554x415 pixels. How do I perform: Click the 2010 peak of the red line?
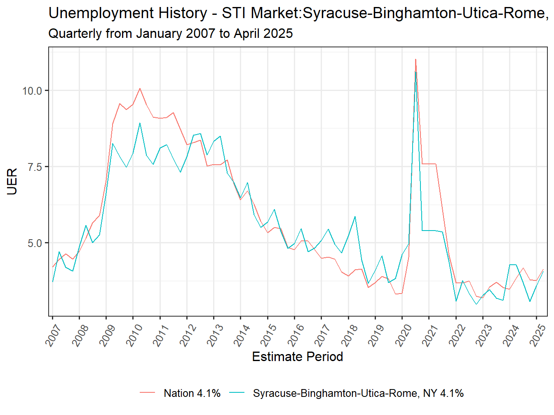pos(140,88)
